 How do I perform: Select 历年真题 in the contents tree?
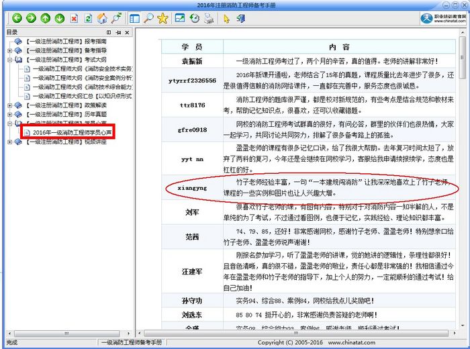point(66,114)
